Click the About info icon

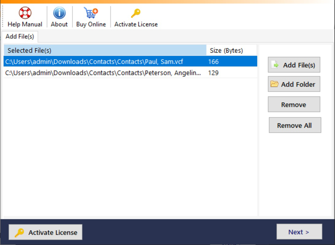59,13
